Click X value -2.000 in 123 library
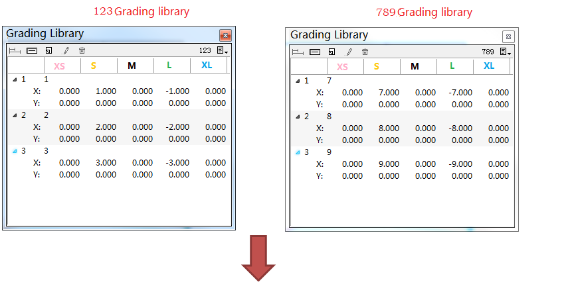The image size is (568, 300). coord(178,127)
